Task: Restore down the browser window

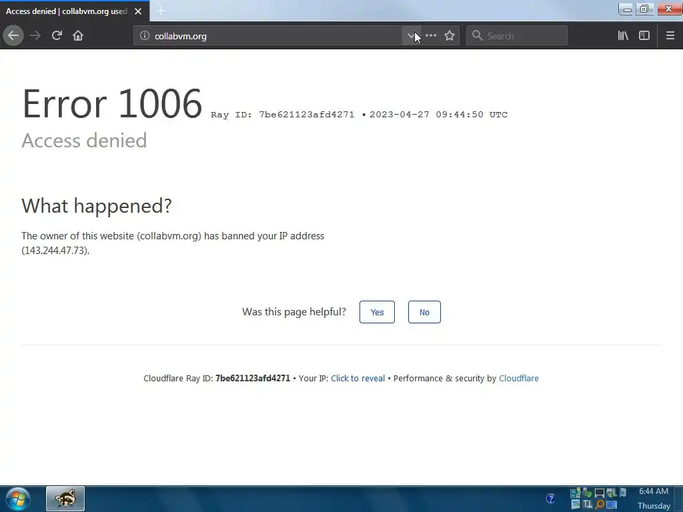Action: pos(644,9)
